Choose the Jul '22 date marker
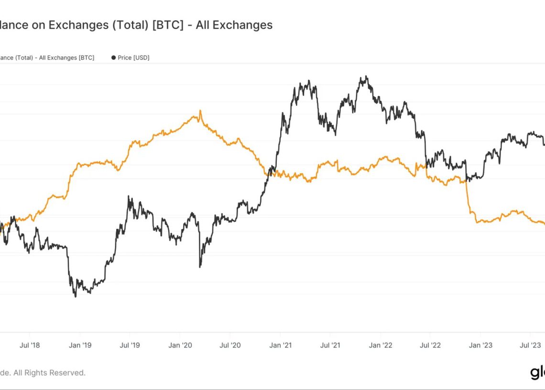This screenshot has height=390, width=545. [430, 345]
